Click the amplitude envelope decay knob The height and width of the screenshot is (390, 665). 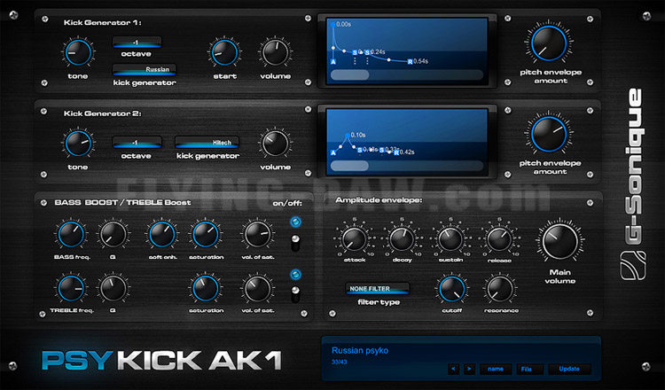(402, 239)
